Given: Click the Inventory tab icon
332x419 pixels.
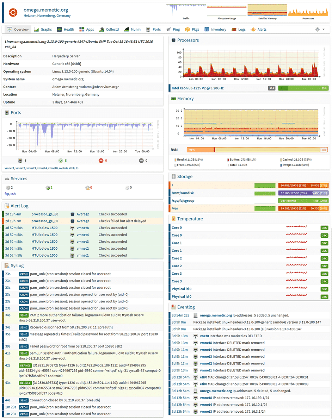Looking at the screenshot, I should tap(207, 30).
